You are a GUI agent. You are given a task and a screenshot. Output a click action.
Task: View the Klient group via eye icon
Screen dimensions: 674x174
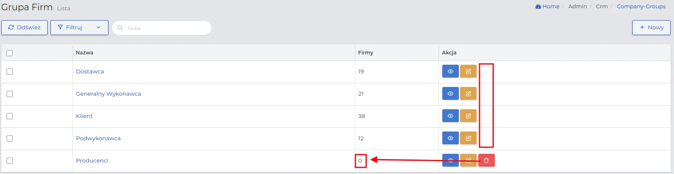(x=451, y=116)
